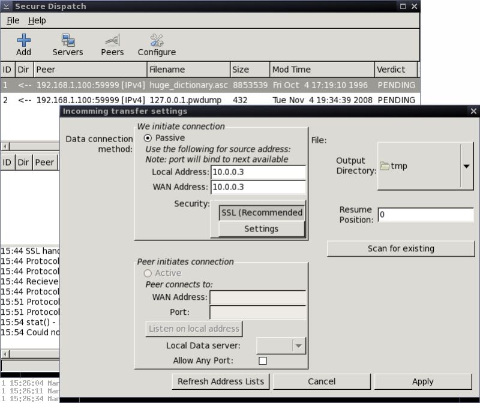Close the Incomming transfer settings dialog
The height and width of the screenshot is (403, 480).
click(473, 111)
